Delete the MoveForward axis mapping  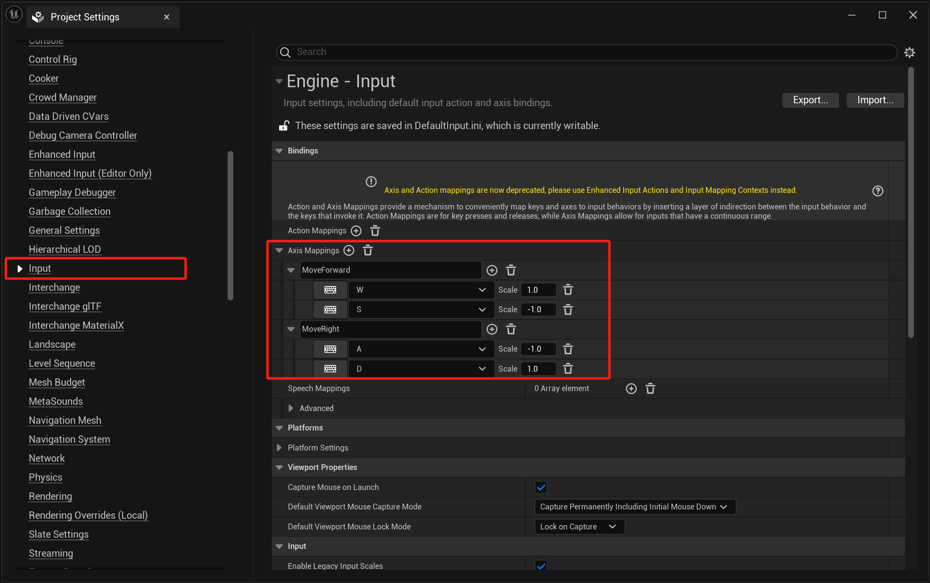[x=511, y=270]
